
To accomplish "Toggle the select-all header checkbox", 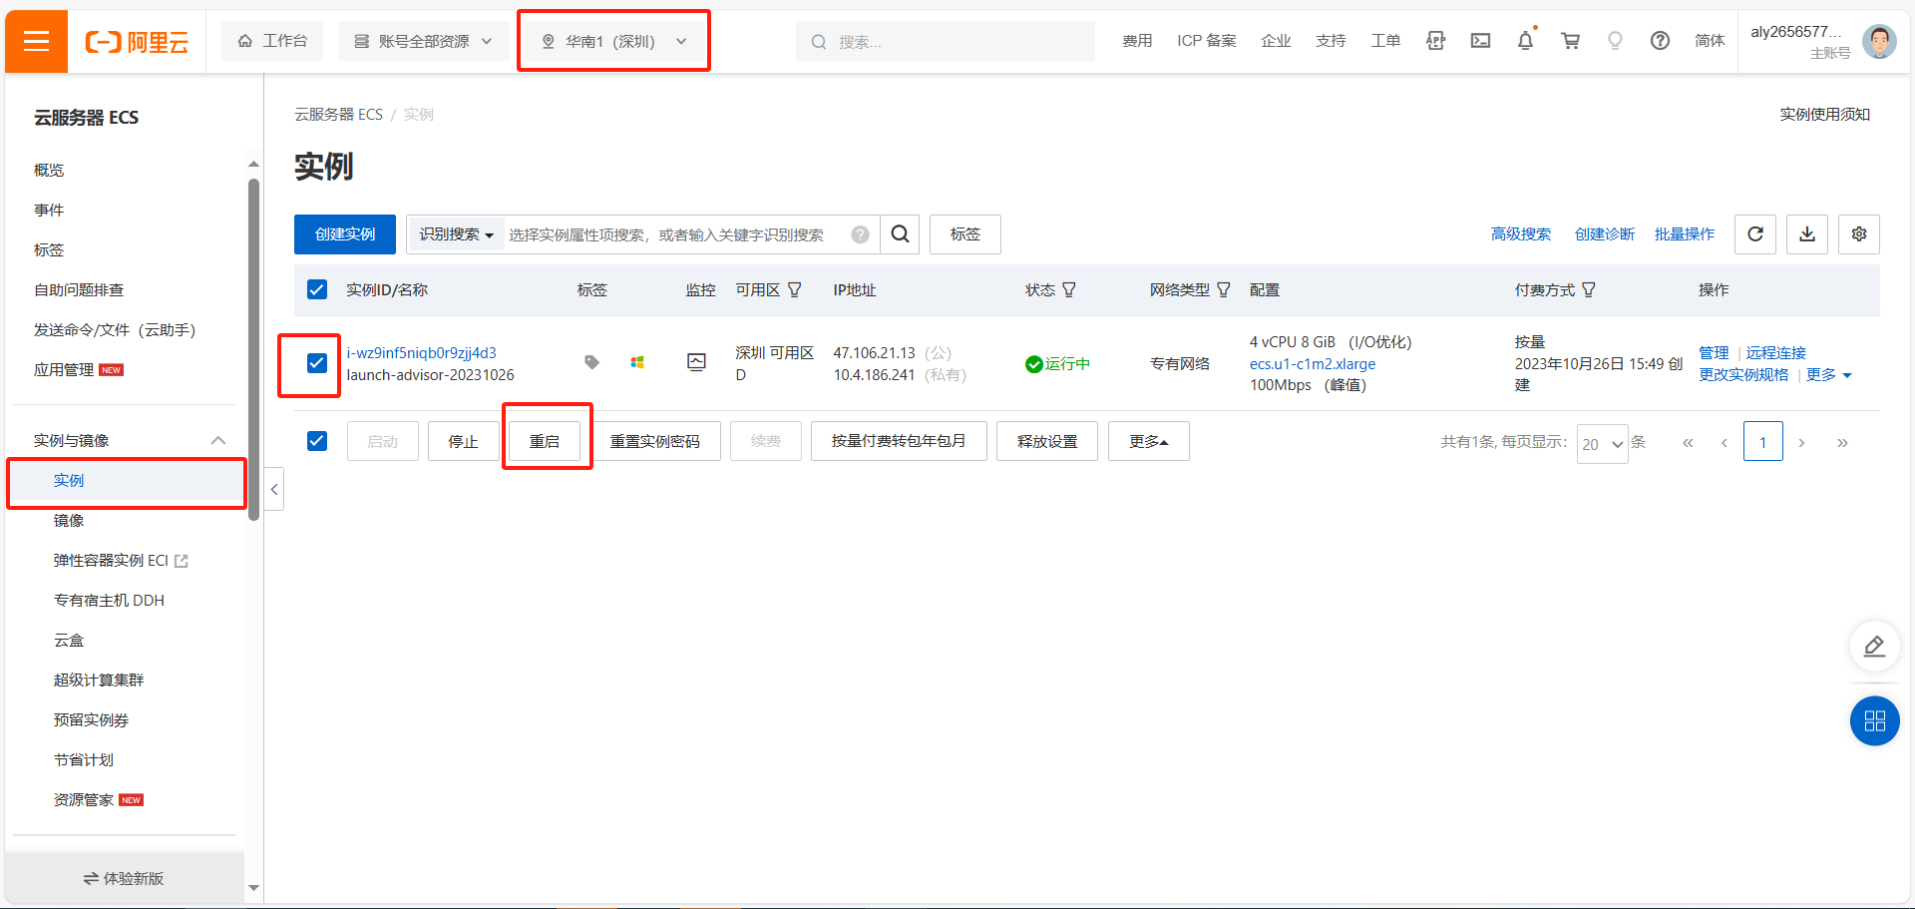I will coord(317,289).
